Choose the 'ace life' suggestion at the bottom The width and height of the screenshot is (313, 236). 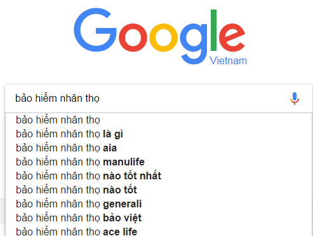pyautogui.click(x=159, y=231)
